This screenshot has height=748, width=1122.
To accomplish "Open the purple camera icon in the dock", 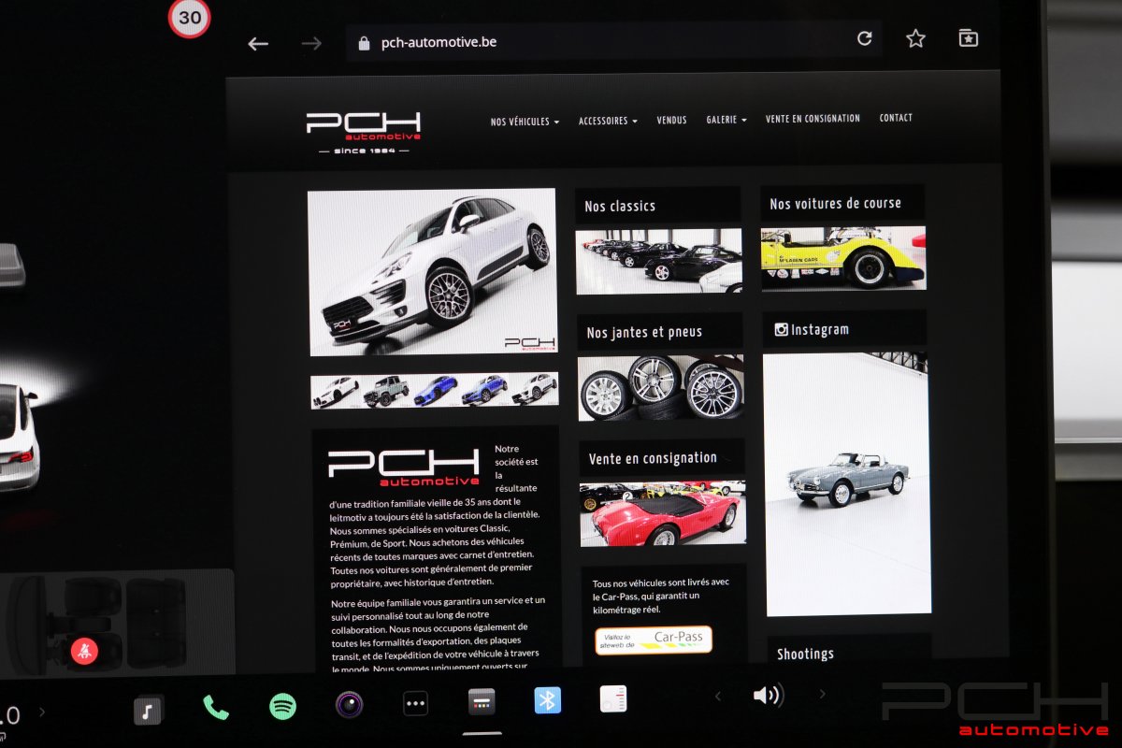I will pos(350,704).
